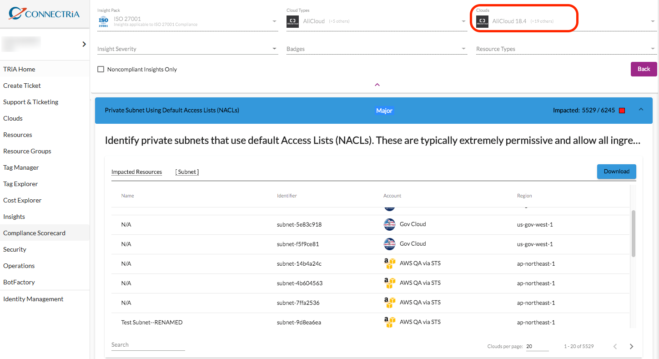Screen dimensions: 659x359
Task: Click the Search field under the table
Action: coord(148,345)
